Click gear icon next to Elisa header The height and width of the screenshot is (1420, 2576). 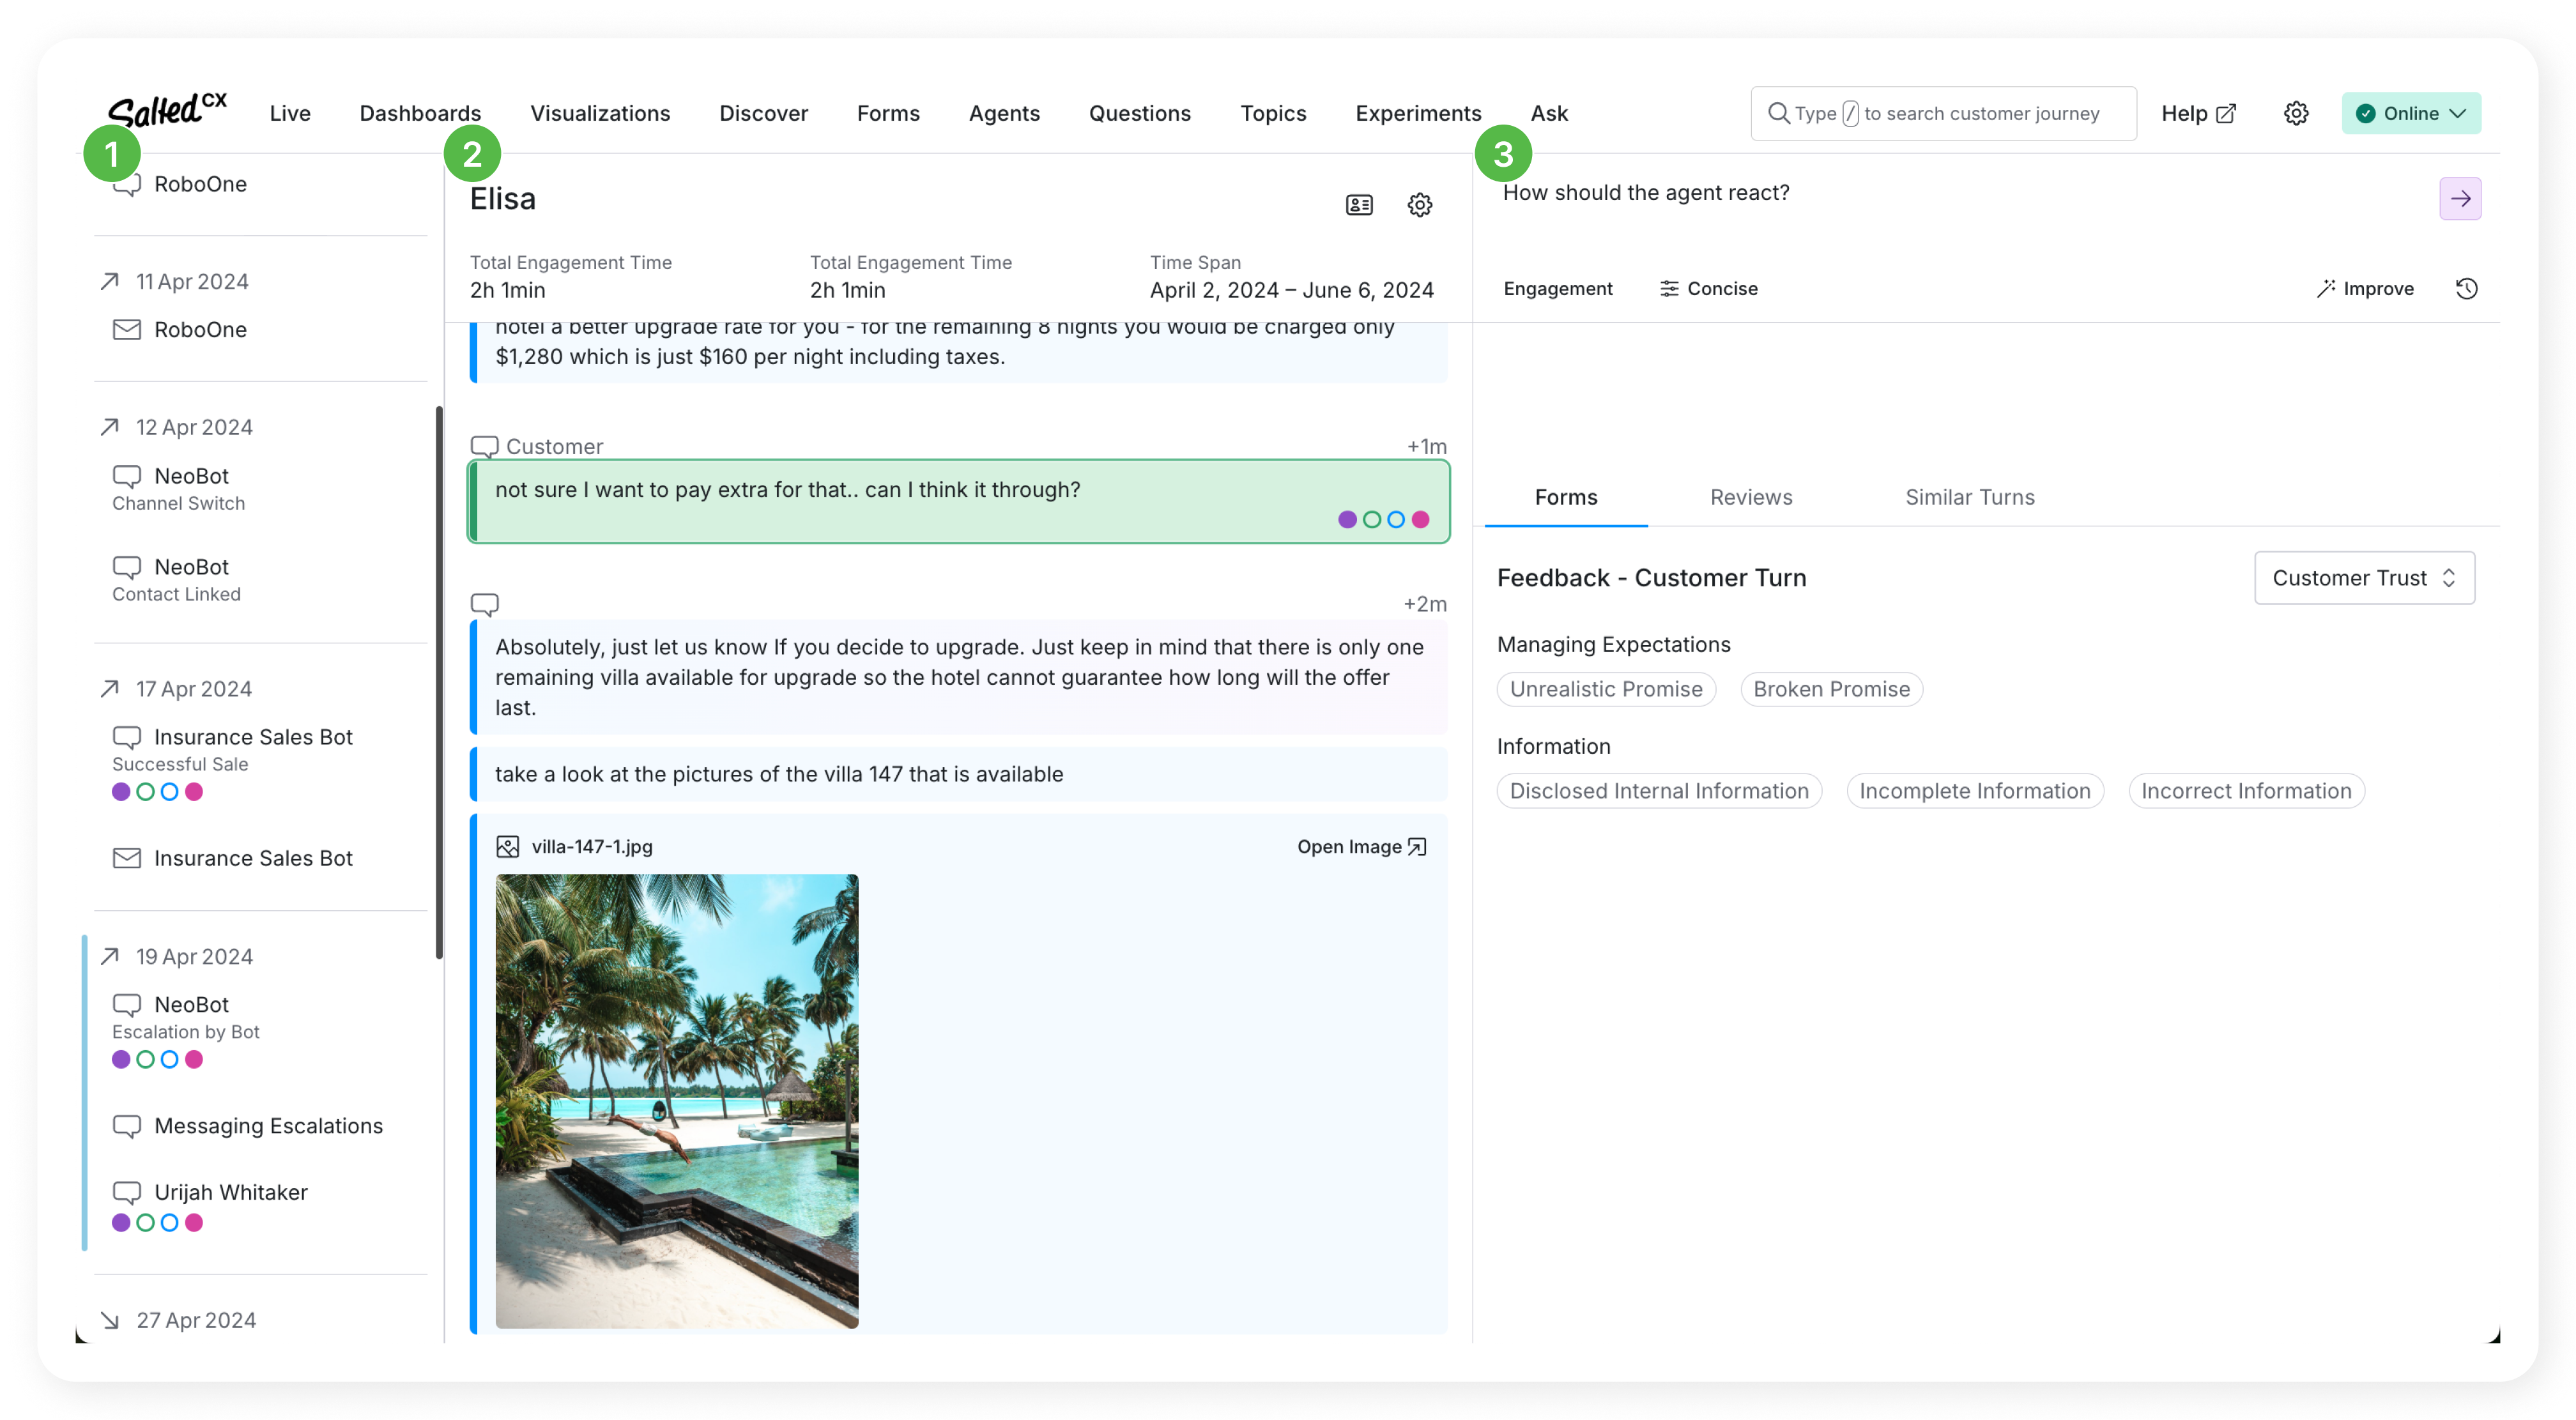point(1420,205)
